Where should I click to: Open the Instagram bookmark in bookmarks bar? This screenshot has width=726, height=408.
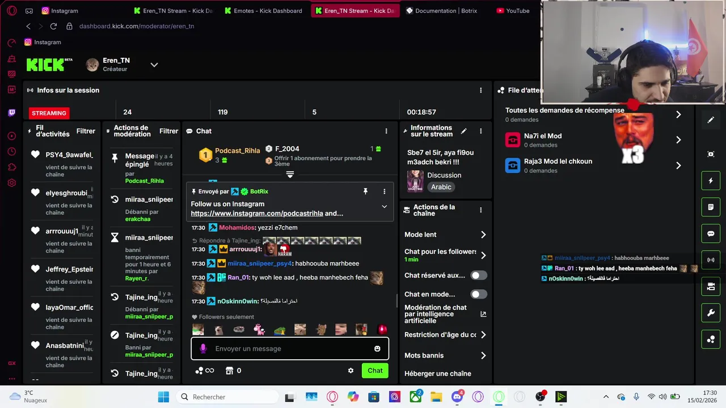[43, 42]
